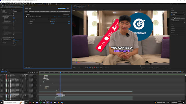
Task: Select the Zoom (magnifier) tool
Action: [x=8, y=4]
